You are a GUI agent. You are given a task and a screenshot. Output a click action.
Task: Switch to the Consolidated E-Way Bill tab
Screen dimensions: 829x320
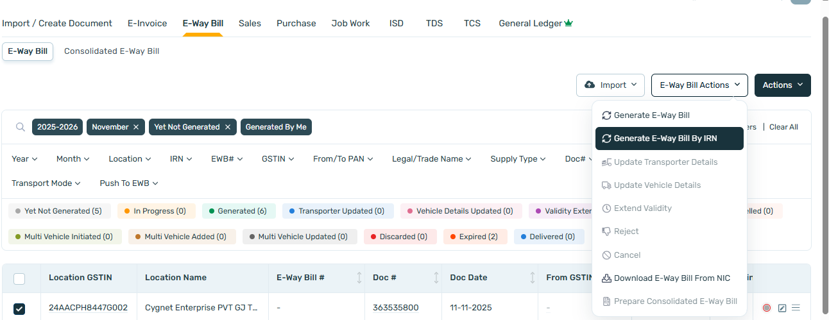112,51
